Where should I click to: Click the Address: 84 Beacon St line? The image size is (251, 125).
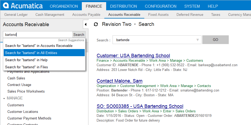(135, 95)
